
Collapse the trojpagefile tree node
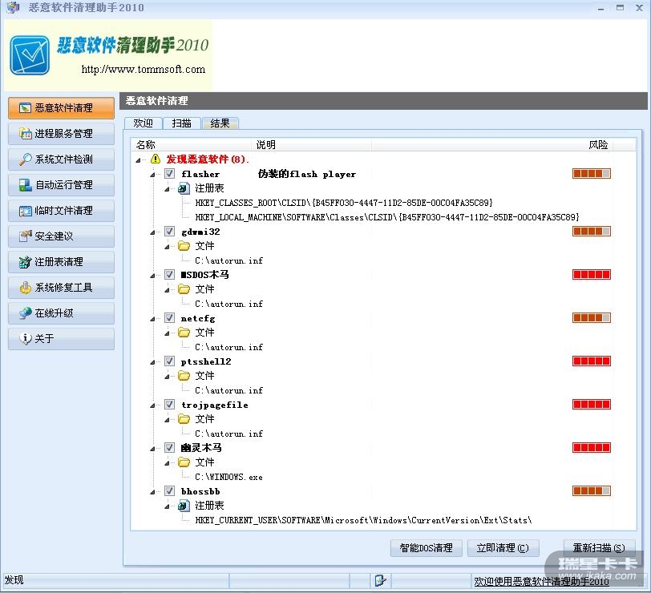tap(152, 405)
